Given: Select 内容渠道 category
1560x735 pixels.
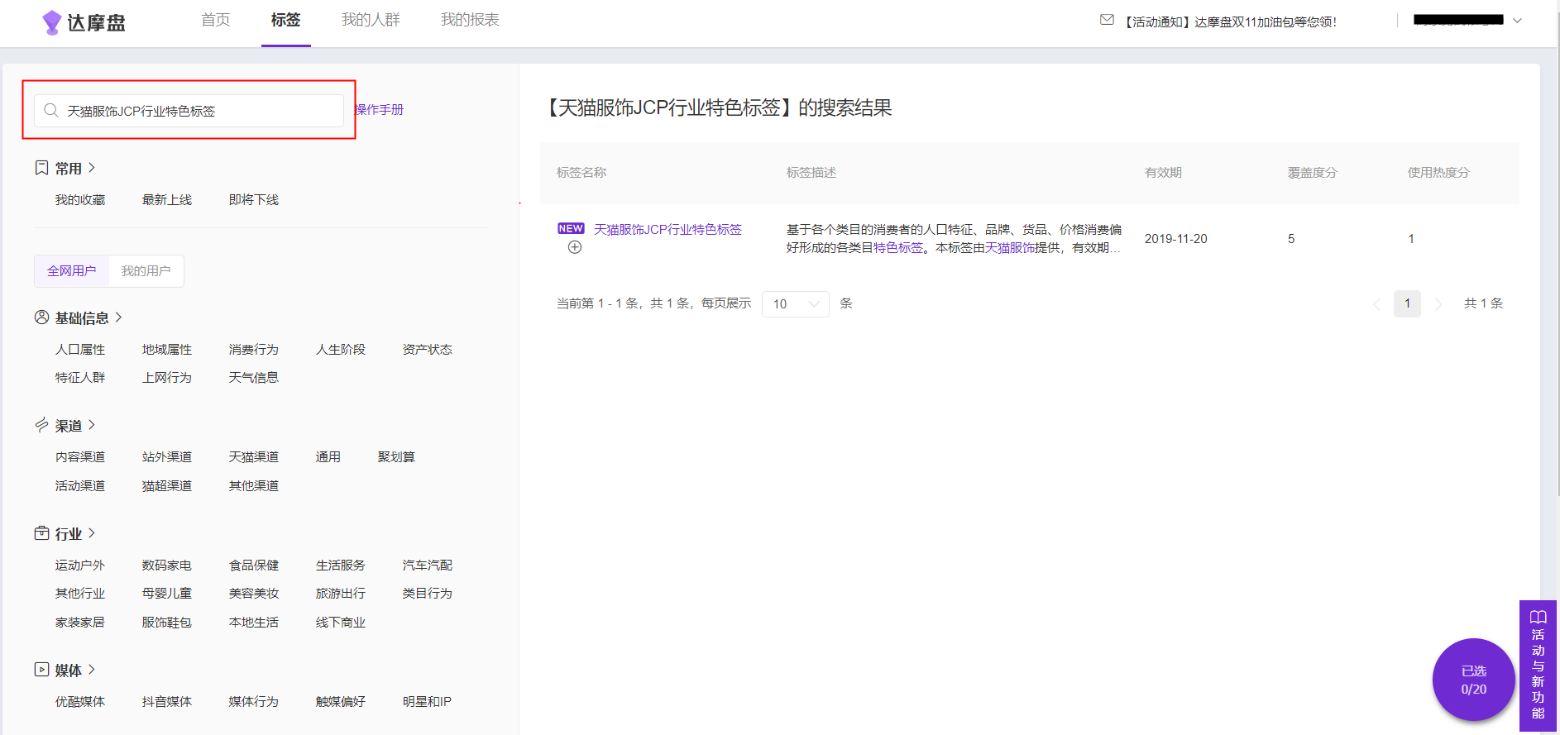Looking at the screenshot, I should [80, 457].
